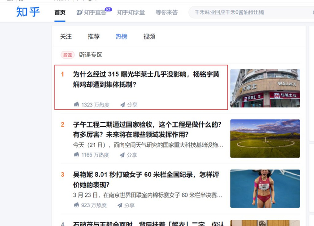Switch to the 关注 feed tab
This screenshot has height=226, width=314.
(66, 37)
